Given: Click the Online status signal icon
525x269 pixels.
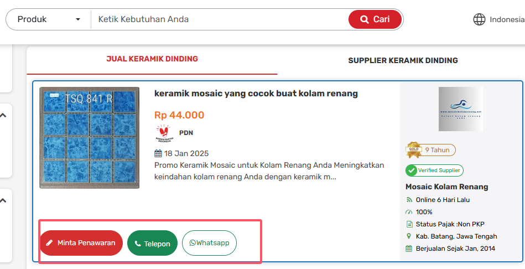Looking at the screenshot, I should [x=409, y=200].
